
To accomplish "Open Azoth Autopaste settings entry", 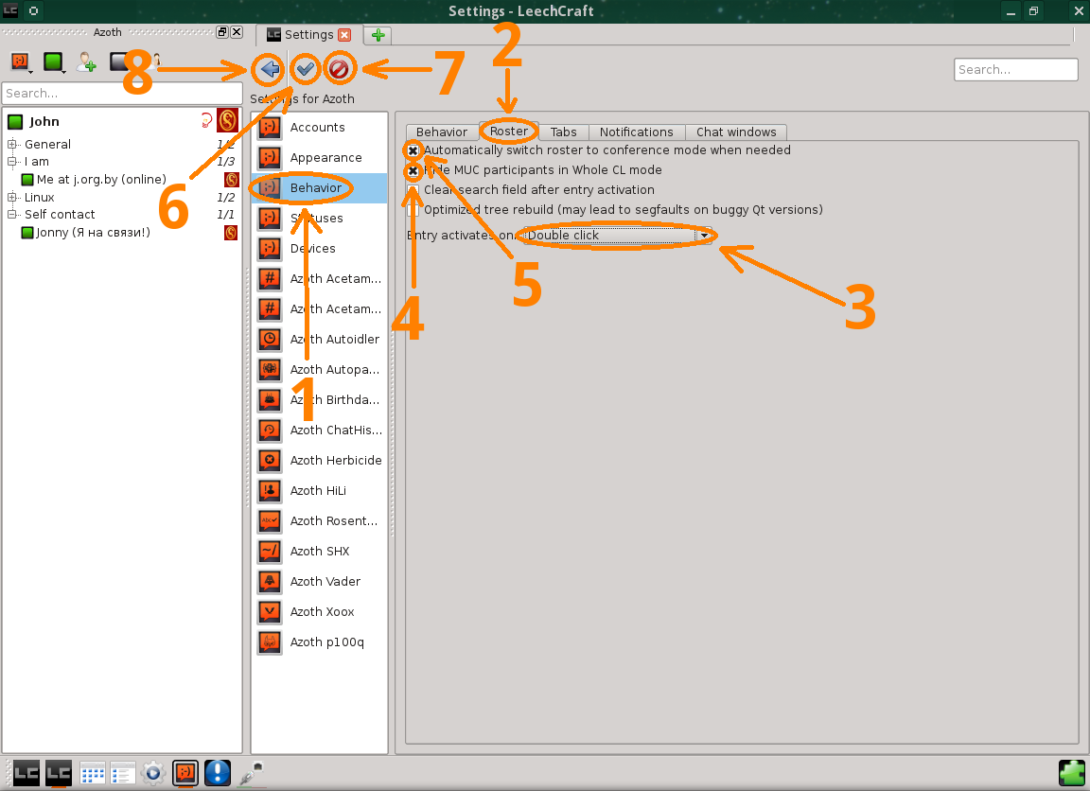I will click(319, 370).
